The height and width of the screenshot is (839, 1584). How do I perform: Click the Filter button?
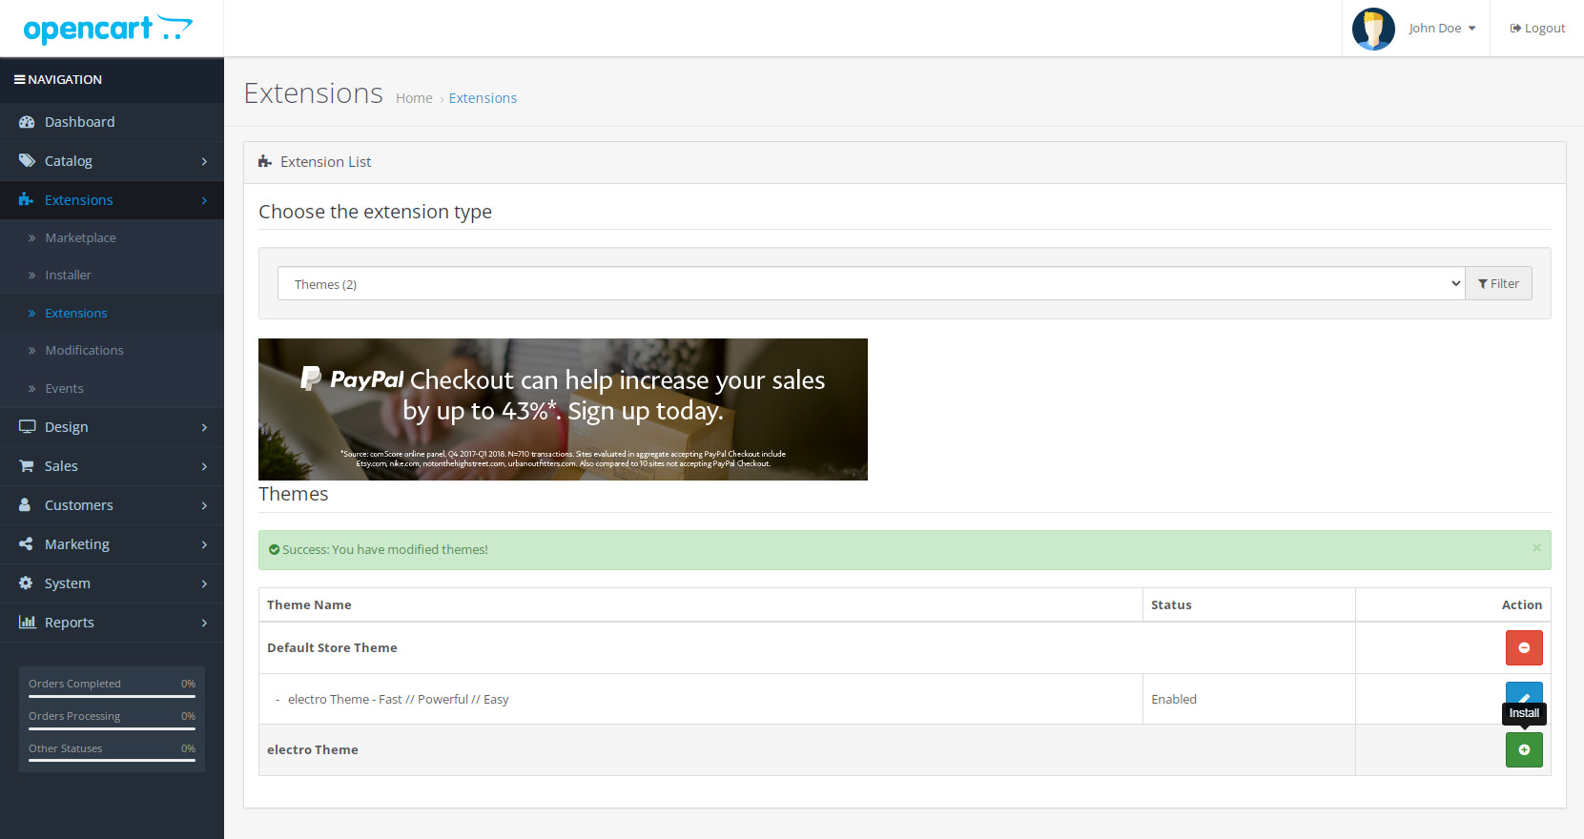point(1498,283)
